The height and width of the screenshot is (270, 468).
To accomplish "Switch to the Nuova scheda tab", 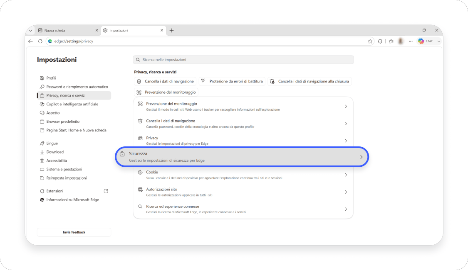I will (x=68, y=30).
